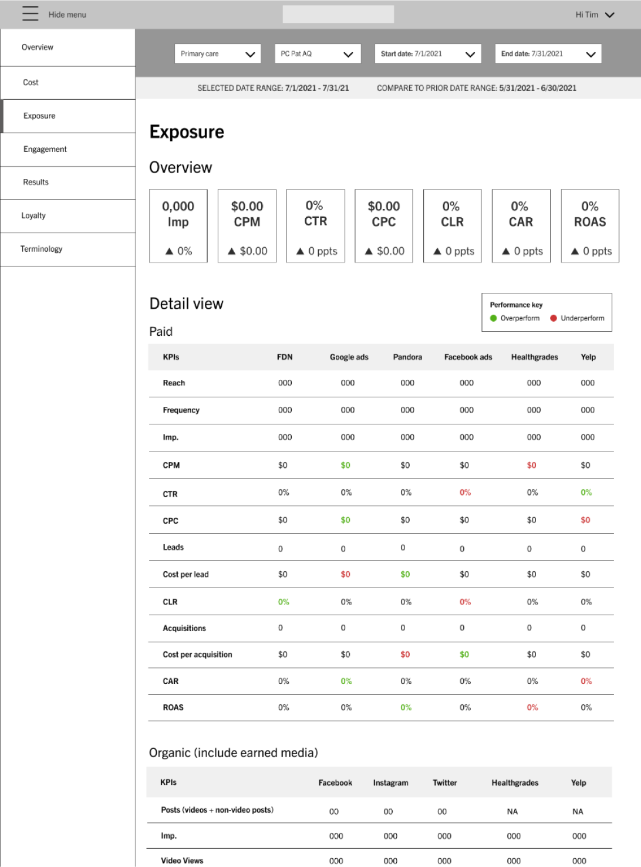Screen dimensions: 641x867
Task: Click the up triangle in Imp card
Action: coord(169,251)
